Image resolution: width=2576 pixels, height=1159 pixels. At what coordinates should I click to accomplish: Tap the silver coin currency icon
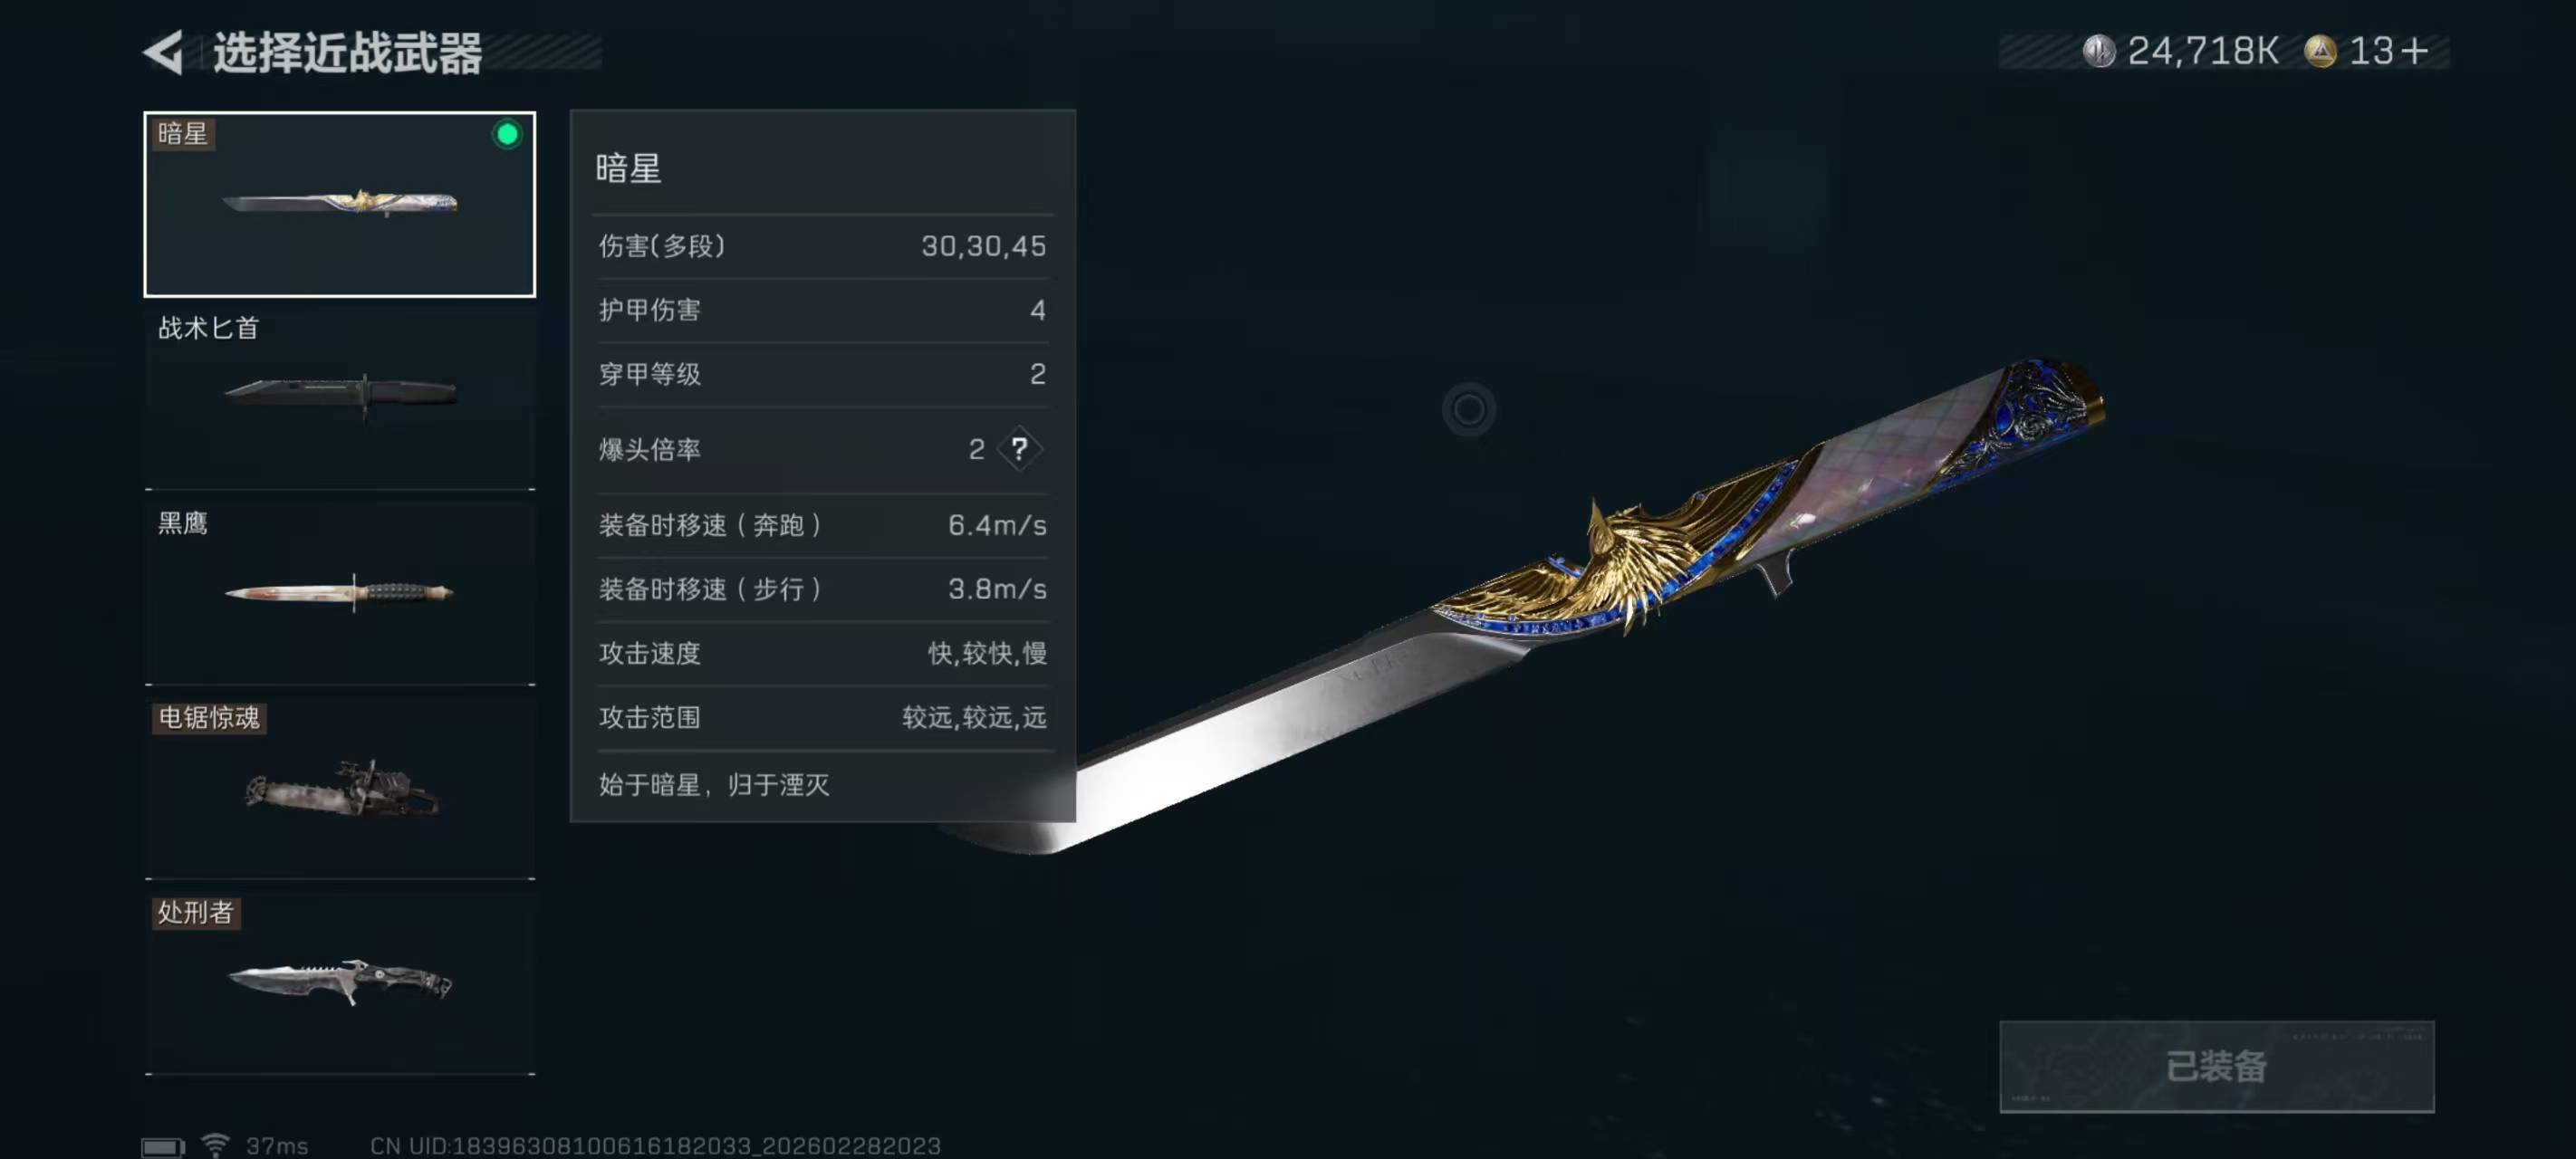click(2098, 51)
